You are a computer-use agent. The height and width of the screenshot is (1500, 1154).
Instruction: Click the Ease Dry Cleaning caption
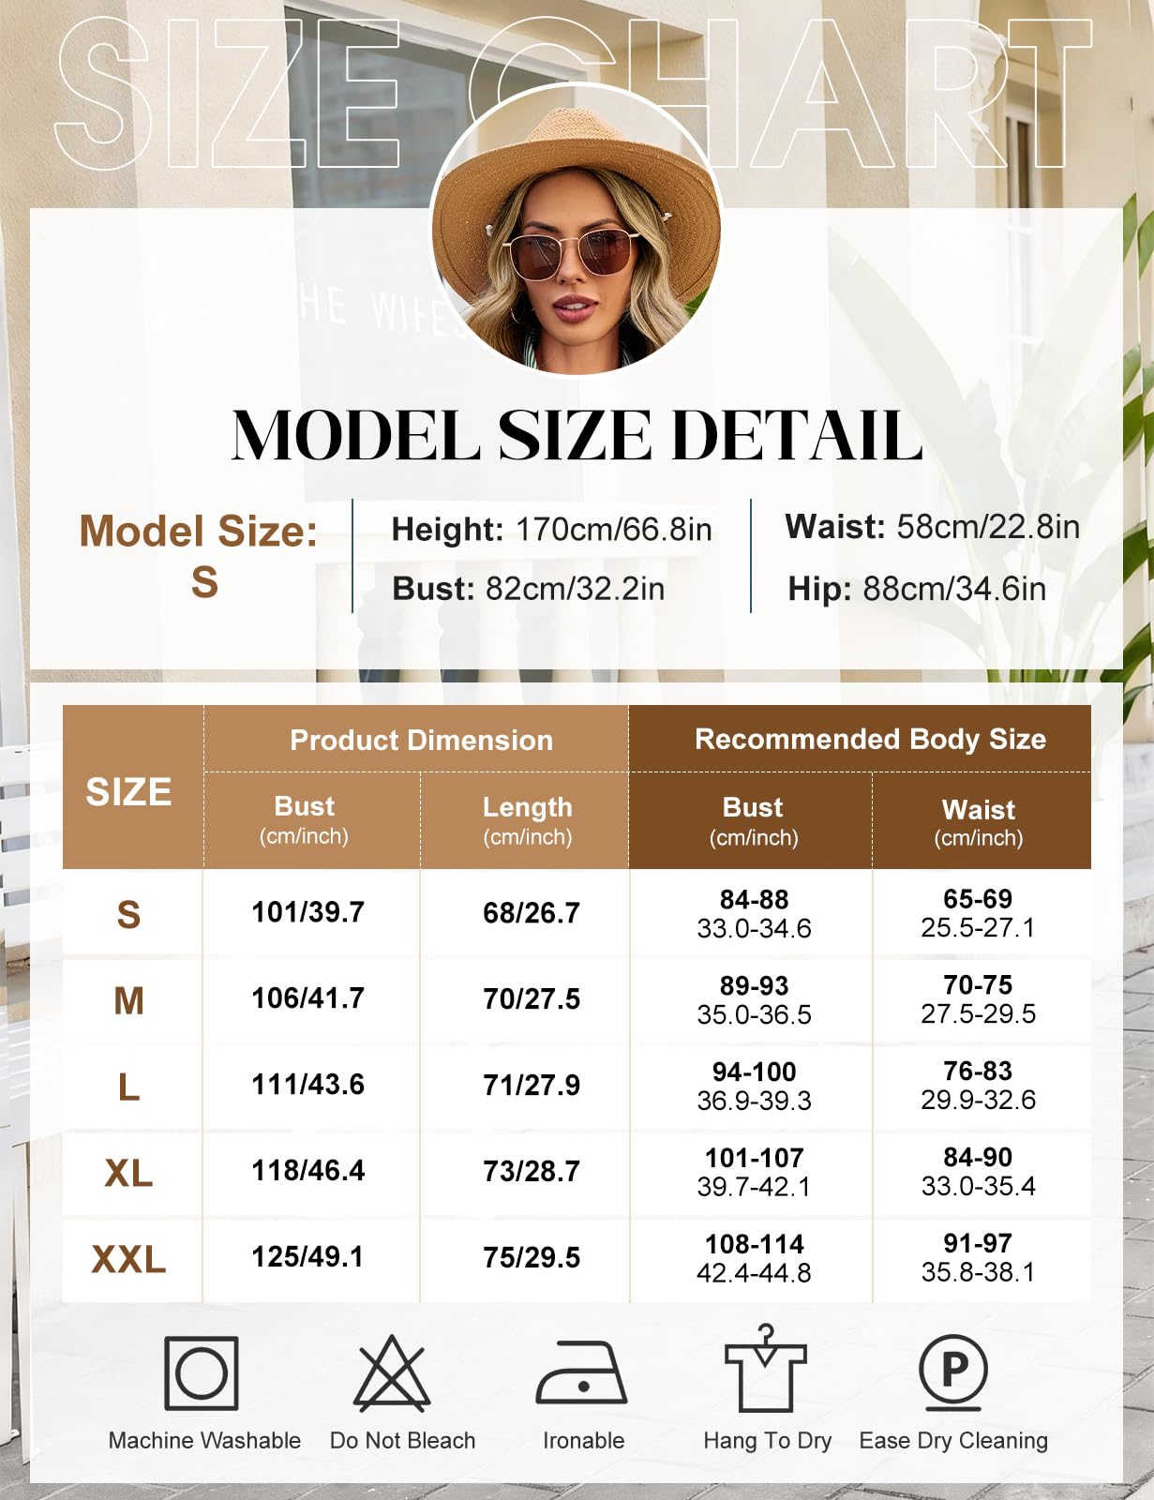click(x=953, y=1441)
